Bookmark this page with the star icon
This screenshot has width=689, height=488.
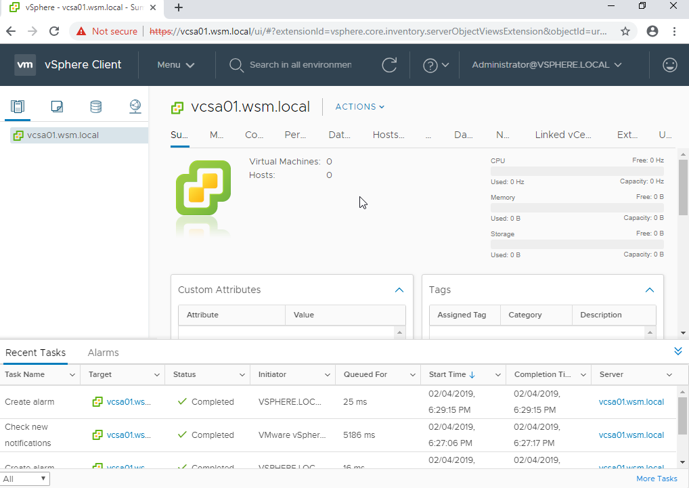click(625, 31)
